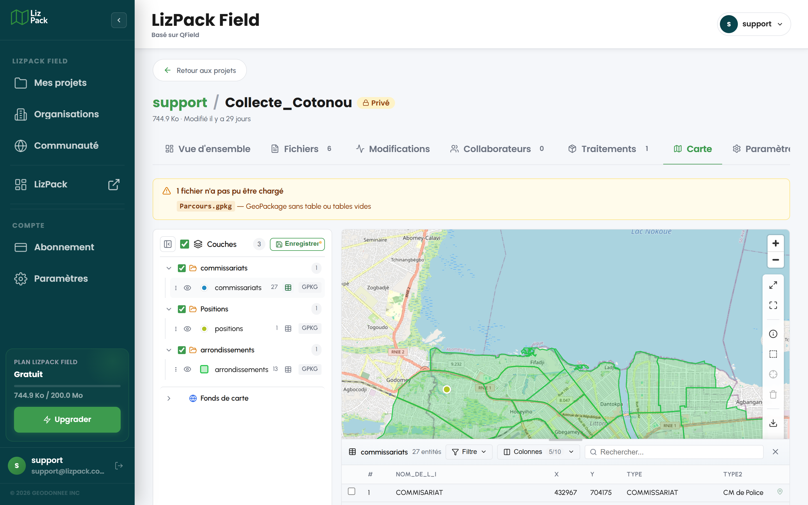The height and width of the screenshot is (505, 808).
Task: Select the Carte tab
Action: point(692,149)
